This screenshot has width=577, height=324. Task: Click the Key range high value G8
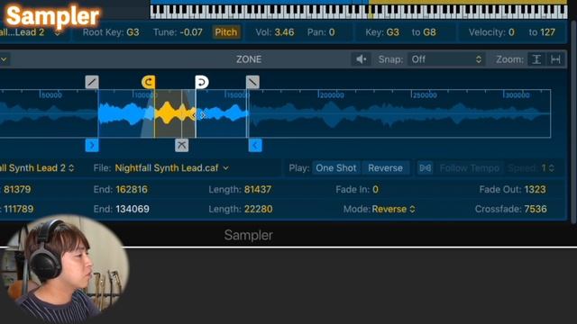coord(429,32)
